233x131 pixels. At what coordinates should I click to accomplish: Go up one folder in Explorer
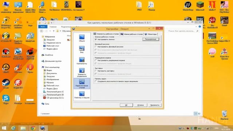click(x=54, y=31)
